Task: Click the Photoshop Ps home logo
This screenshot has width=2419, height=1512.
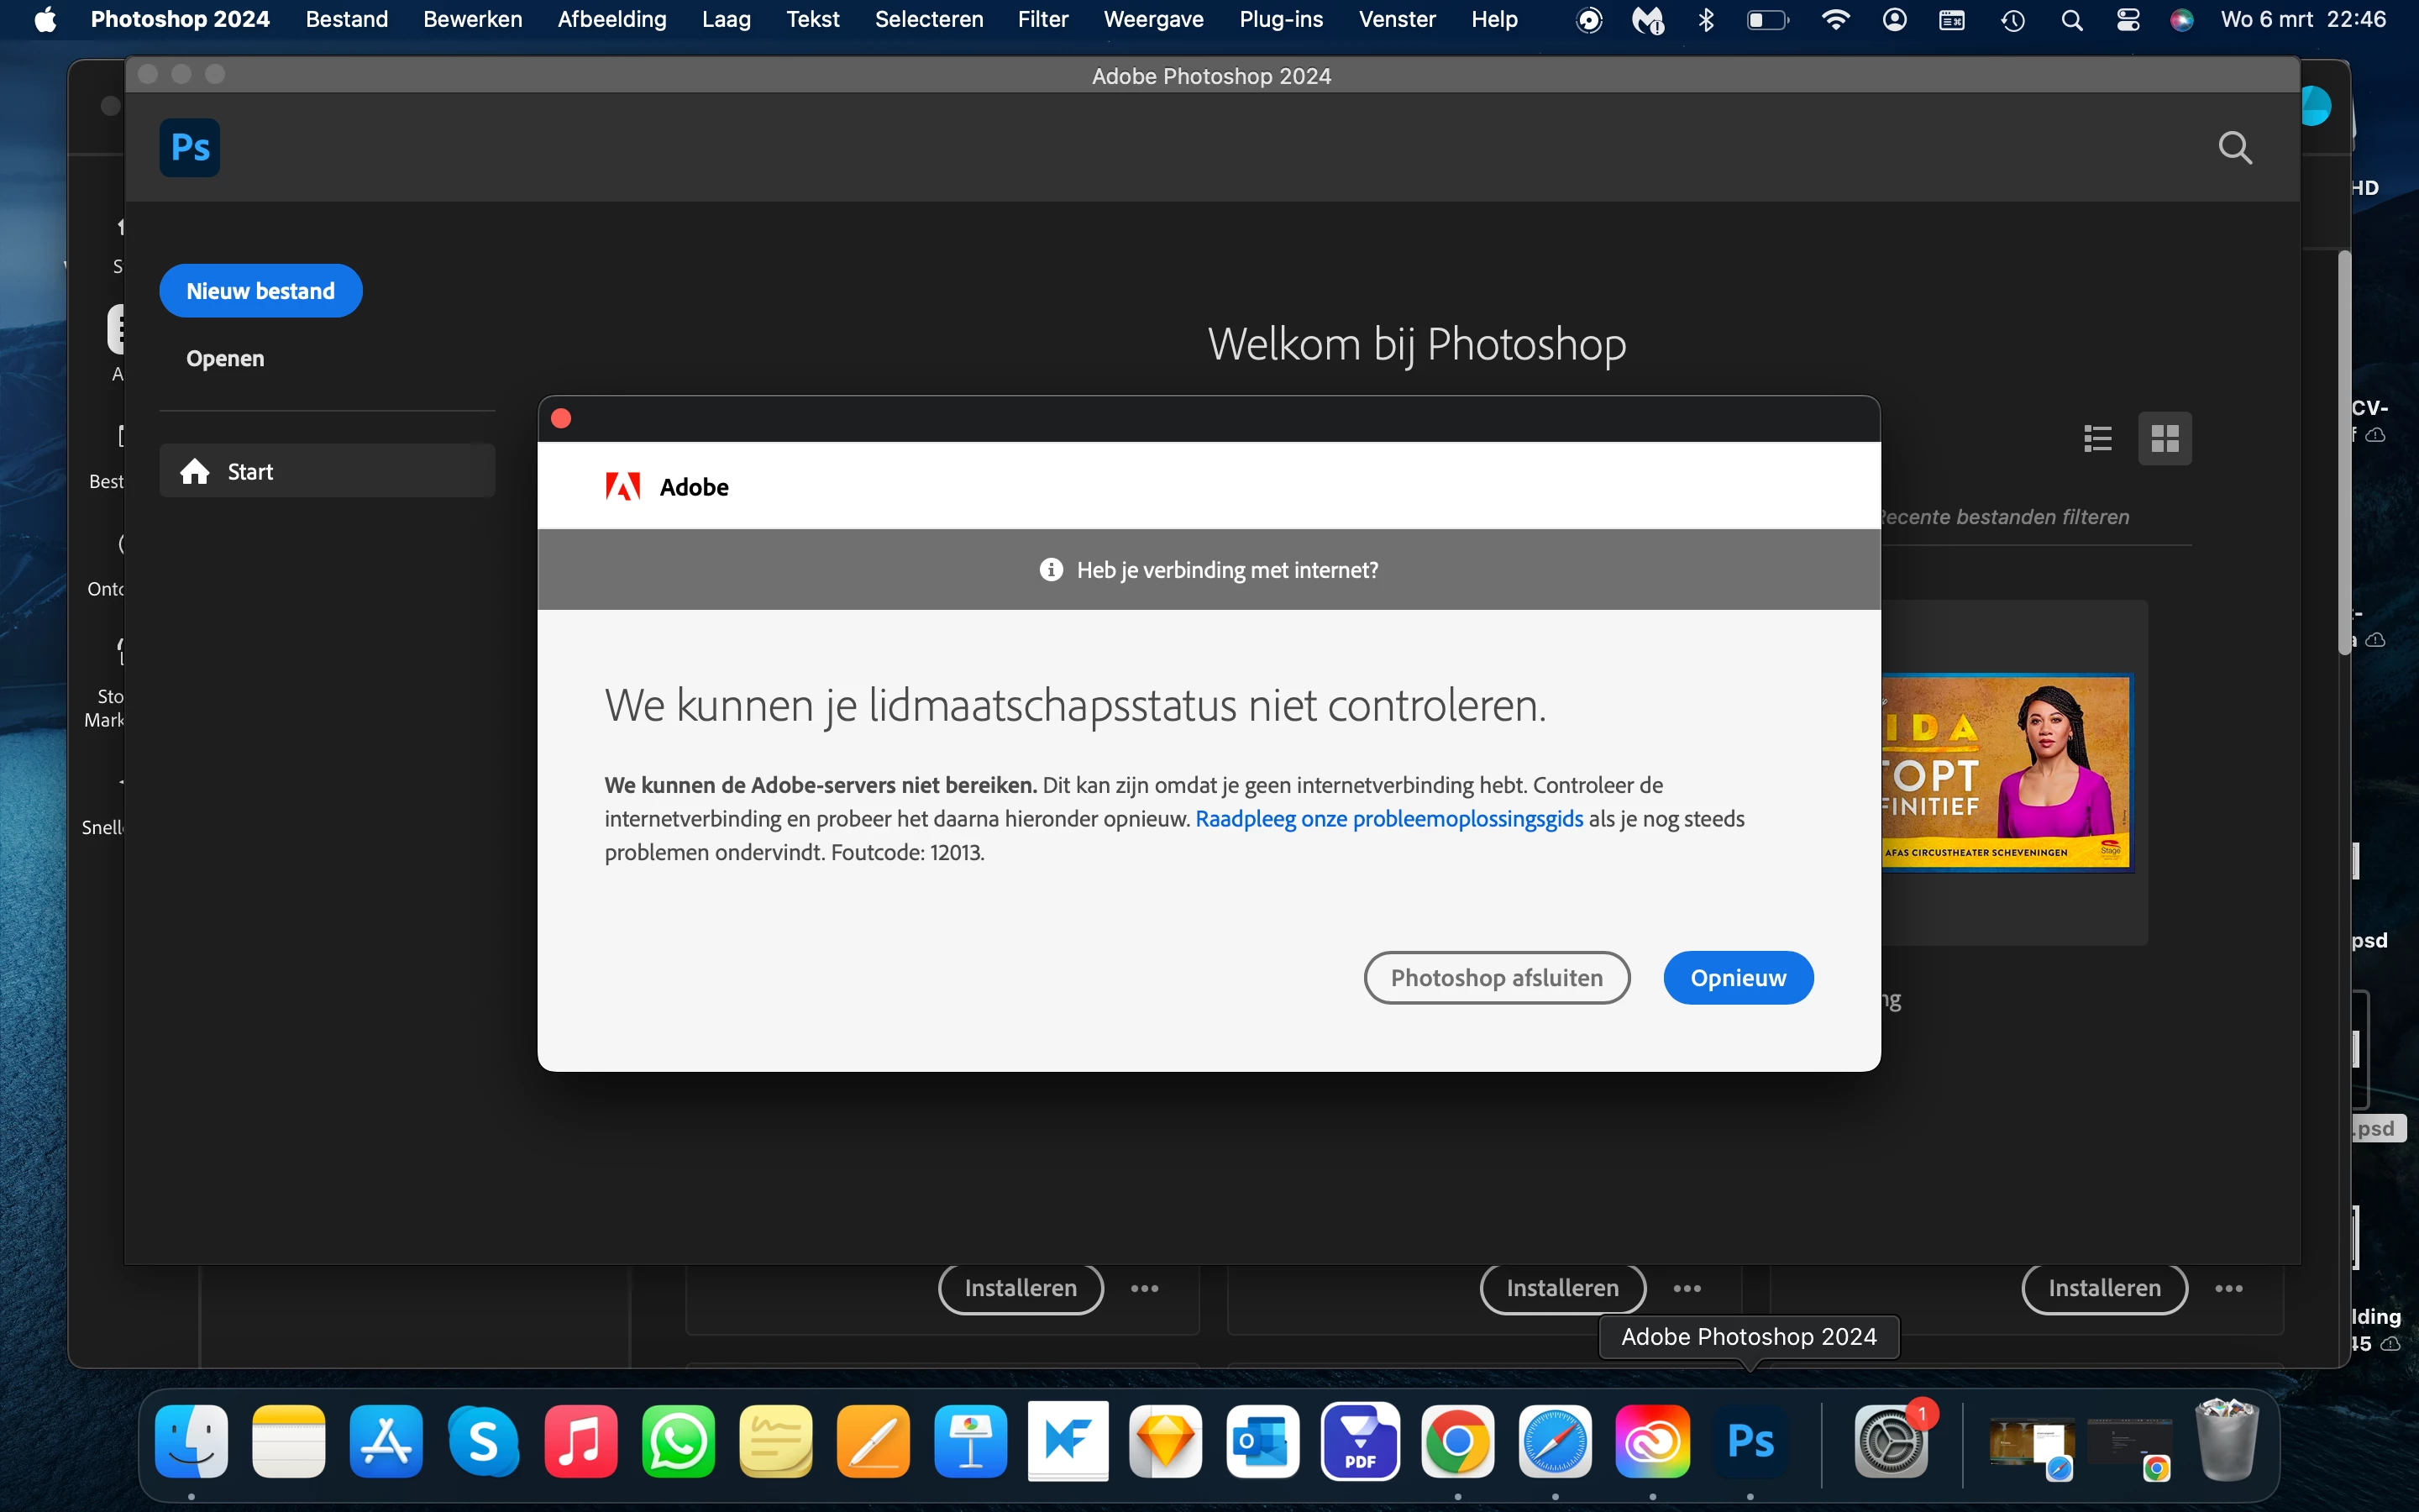Action: 189,148
